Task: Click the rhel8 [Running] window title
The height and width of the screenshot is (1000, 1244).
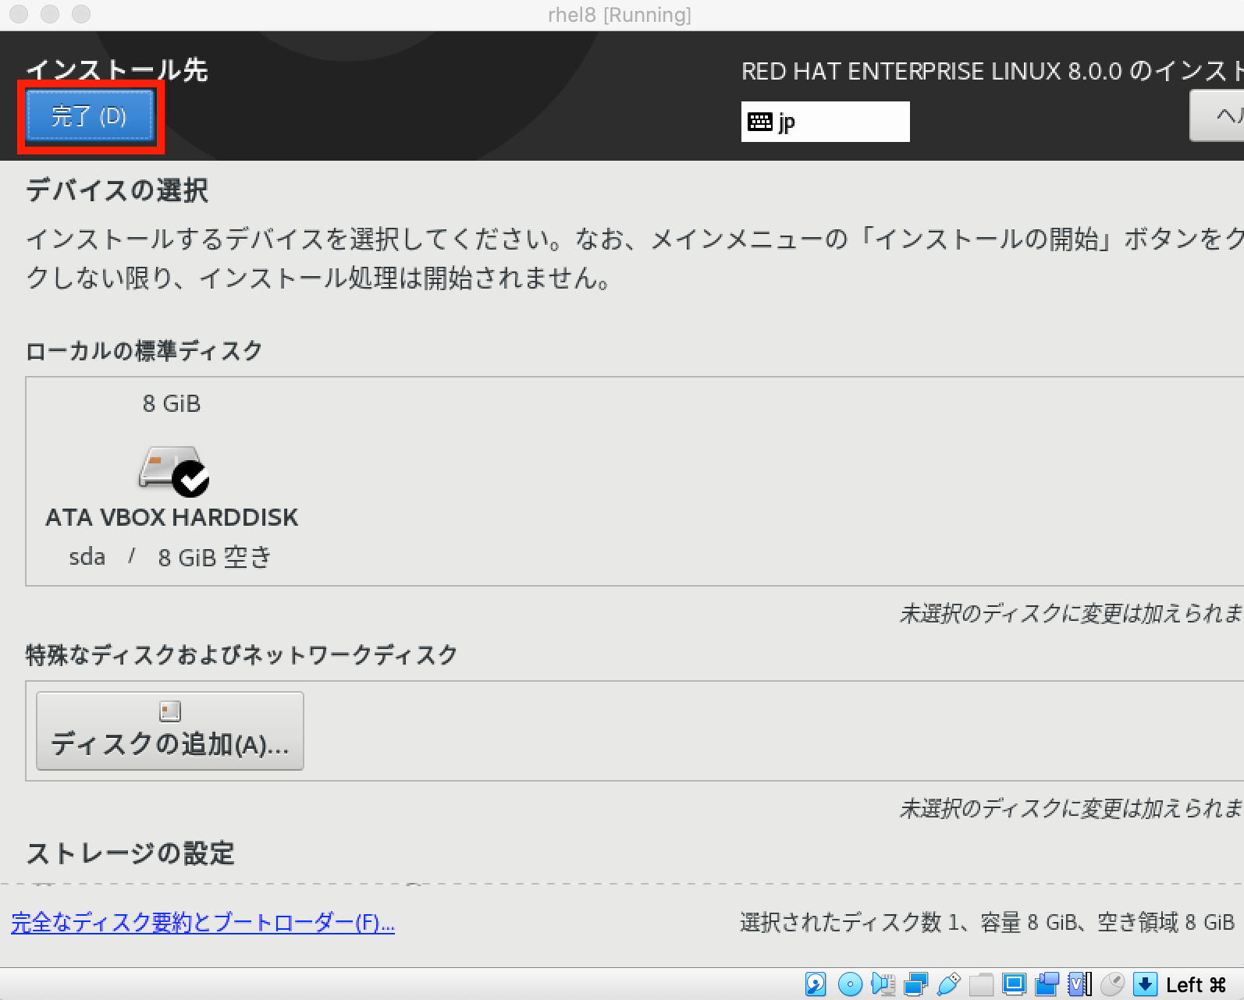Action: coord(620,15)
